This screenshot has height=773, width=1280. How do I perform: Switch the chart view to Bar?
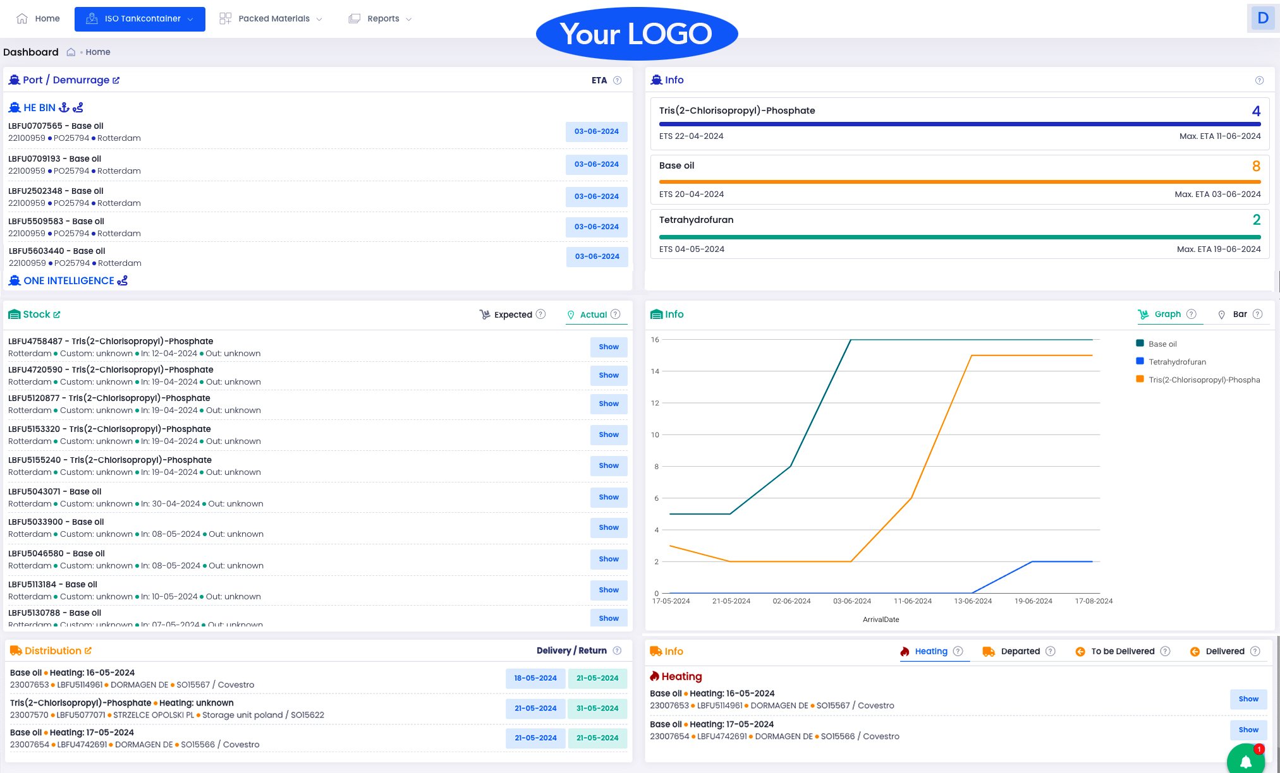[x=1240, y=314]
